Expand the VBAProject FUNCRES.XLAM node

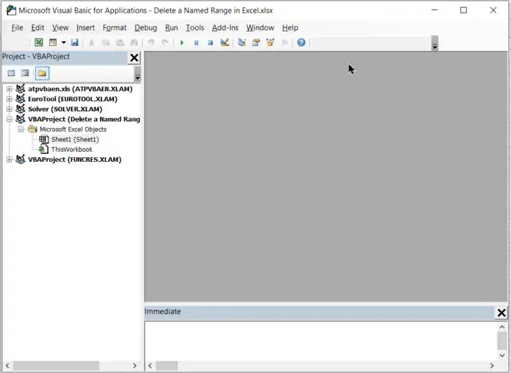coord(9,160)
